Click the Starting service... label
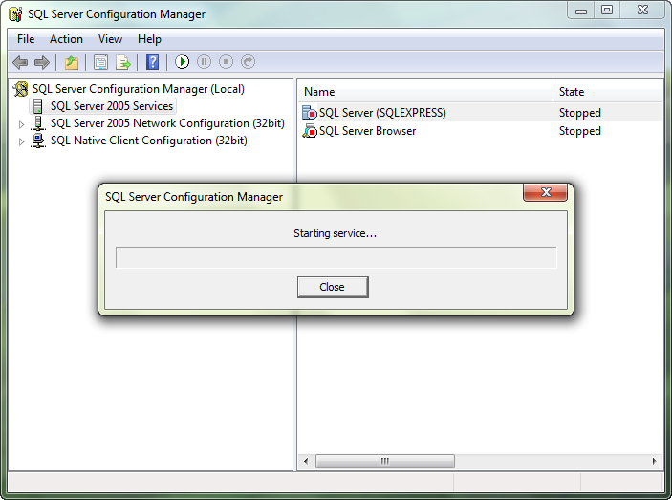This screenshot has width=672, height=500. [x=336, y=233]
